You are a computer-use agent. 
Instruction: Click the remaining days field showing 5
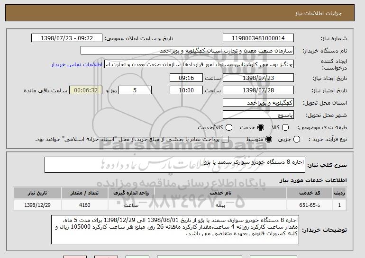click(135, 90)
